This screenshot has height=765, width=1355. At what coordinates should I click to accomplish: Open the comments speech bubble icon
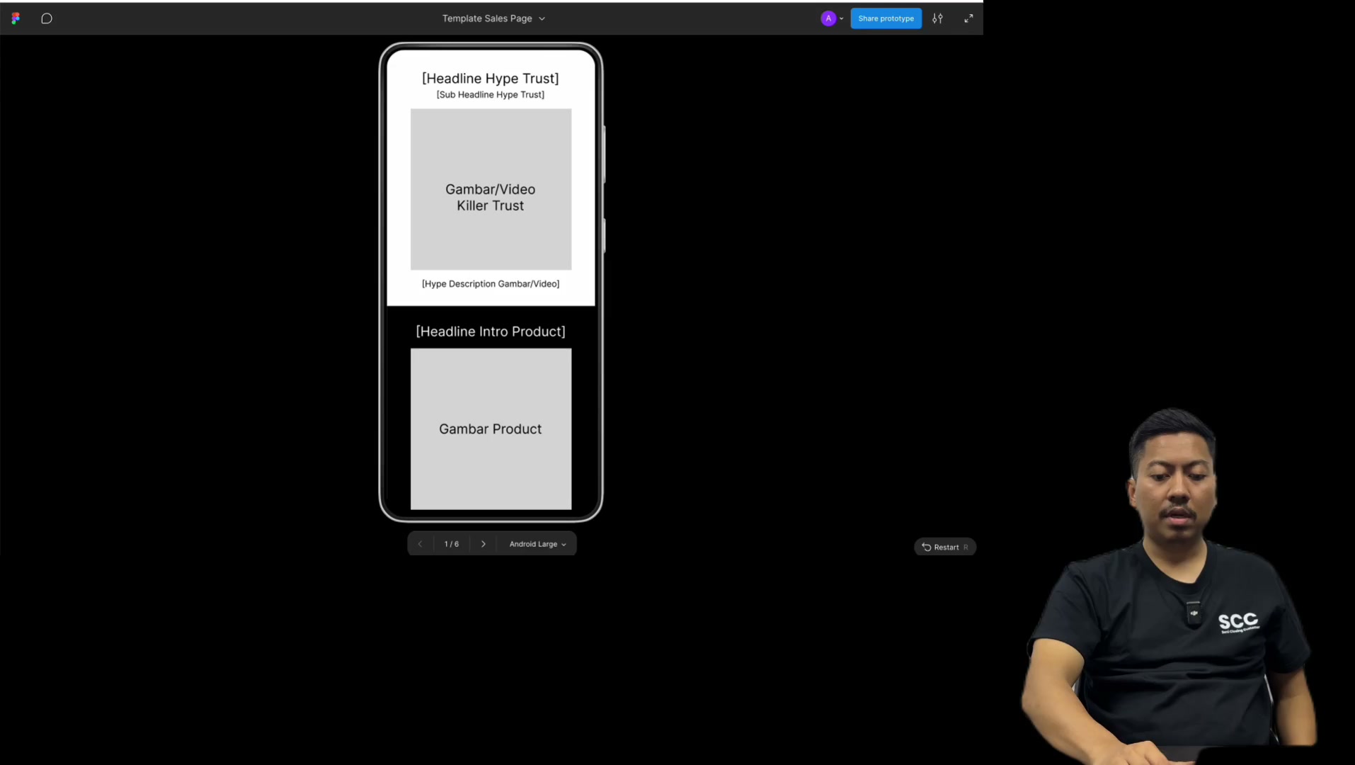(x=47, y=18)
